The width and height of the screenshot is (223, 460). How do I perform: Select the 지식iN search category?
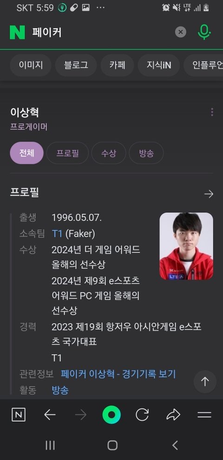(x=159, y=65)
